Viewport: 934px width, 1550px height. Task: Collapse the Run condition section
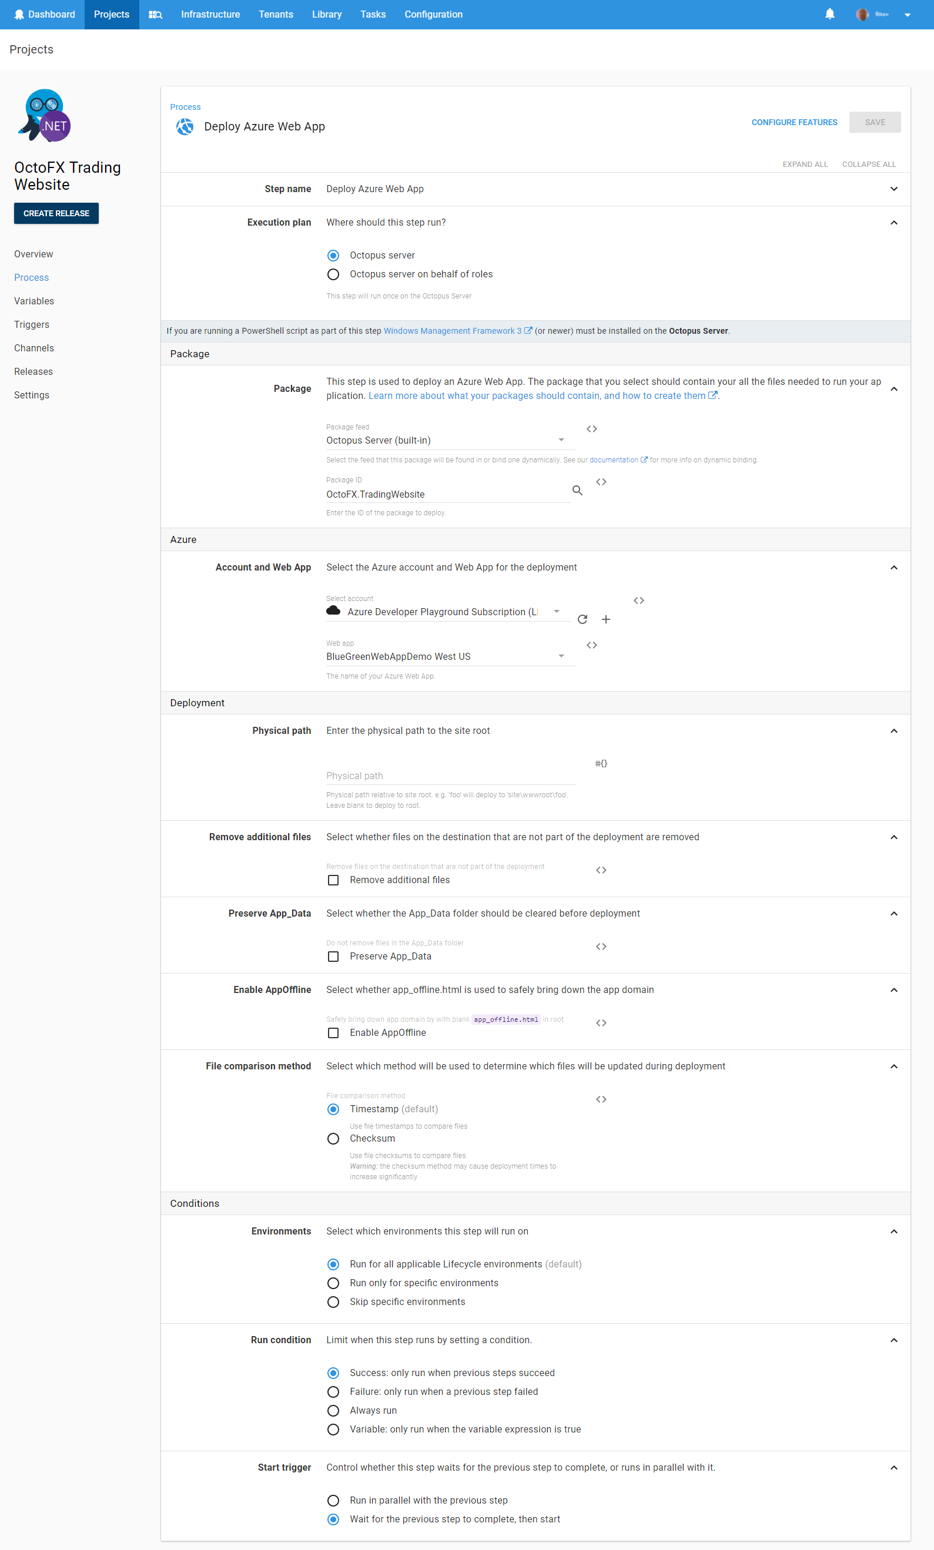(893, 1340)
